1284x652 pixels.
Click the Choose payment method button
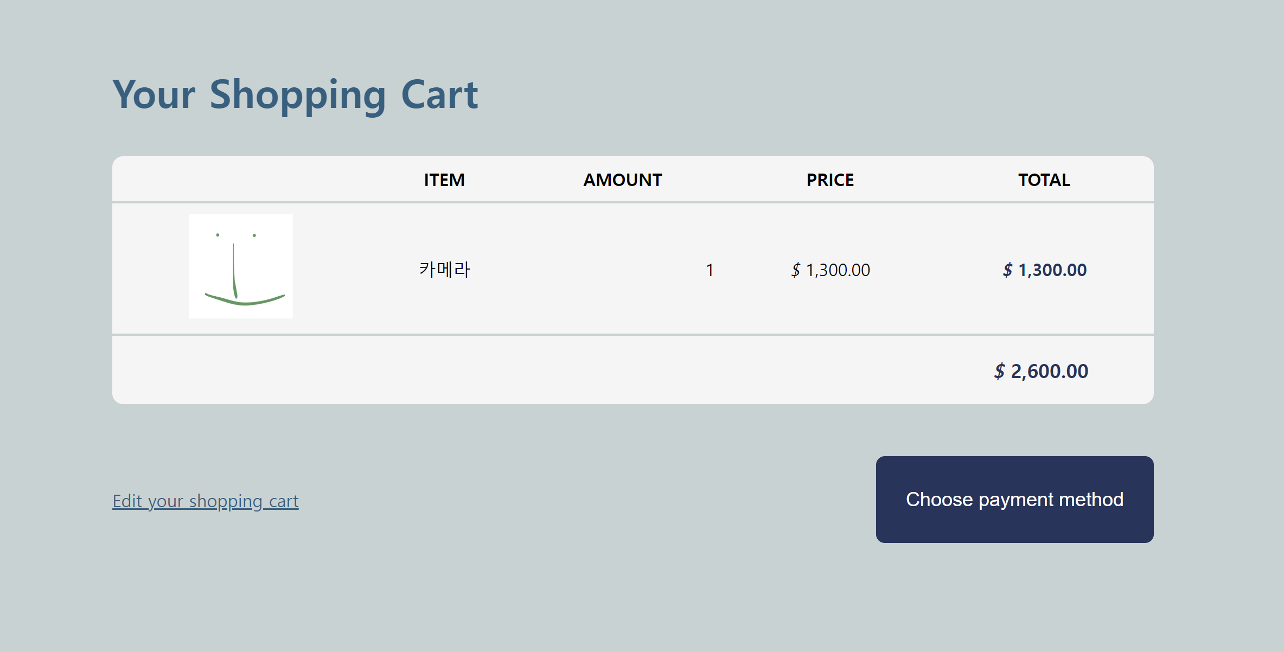point(1014,499)
